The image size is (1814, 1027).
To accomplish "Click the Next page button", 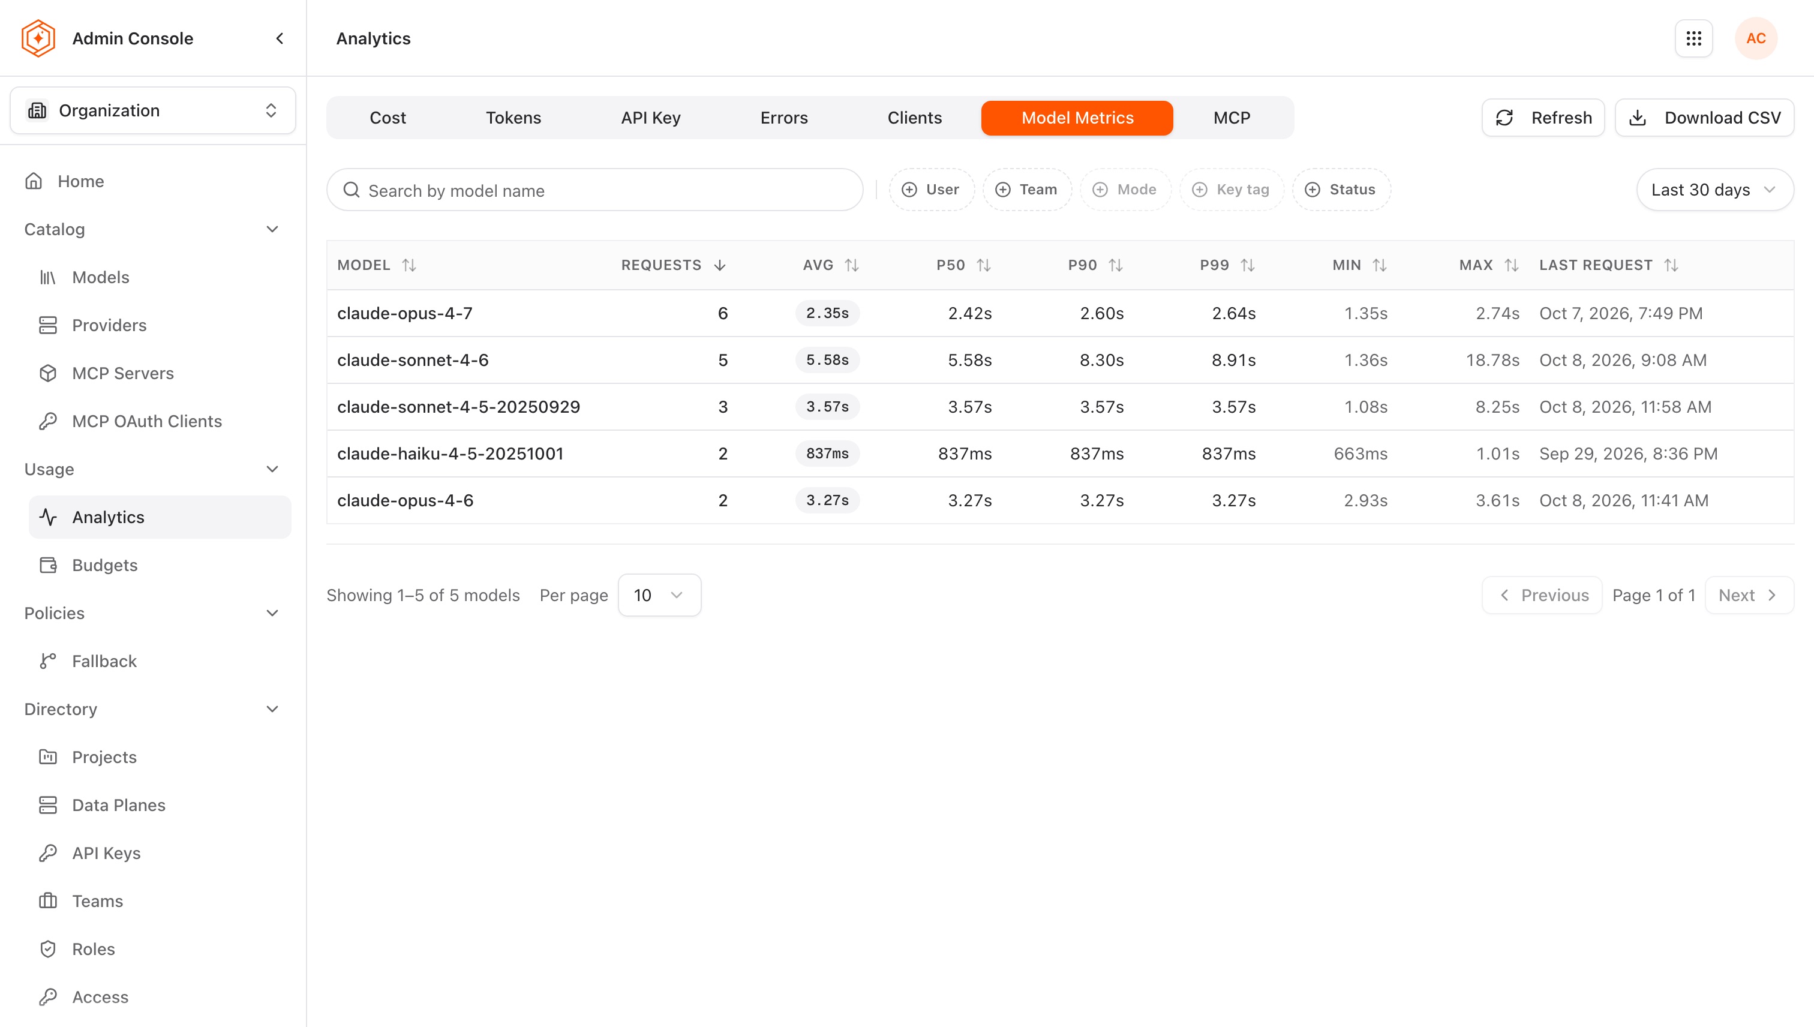I will coord(1749,595).
